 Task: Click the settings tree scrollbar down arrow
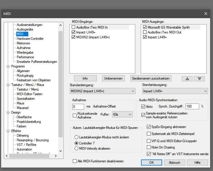[60, 151]
